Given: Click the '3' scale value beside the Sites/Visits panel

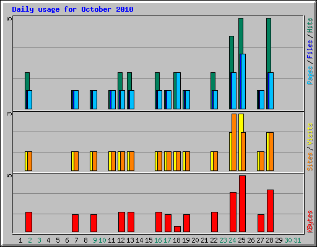Looking at the screenshot, I should [x=9, y=114].
